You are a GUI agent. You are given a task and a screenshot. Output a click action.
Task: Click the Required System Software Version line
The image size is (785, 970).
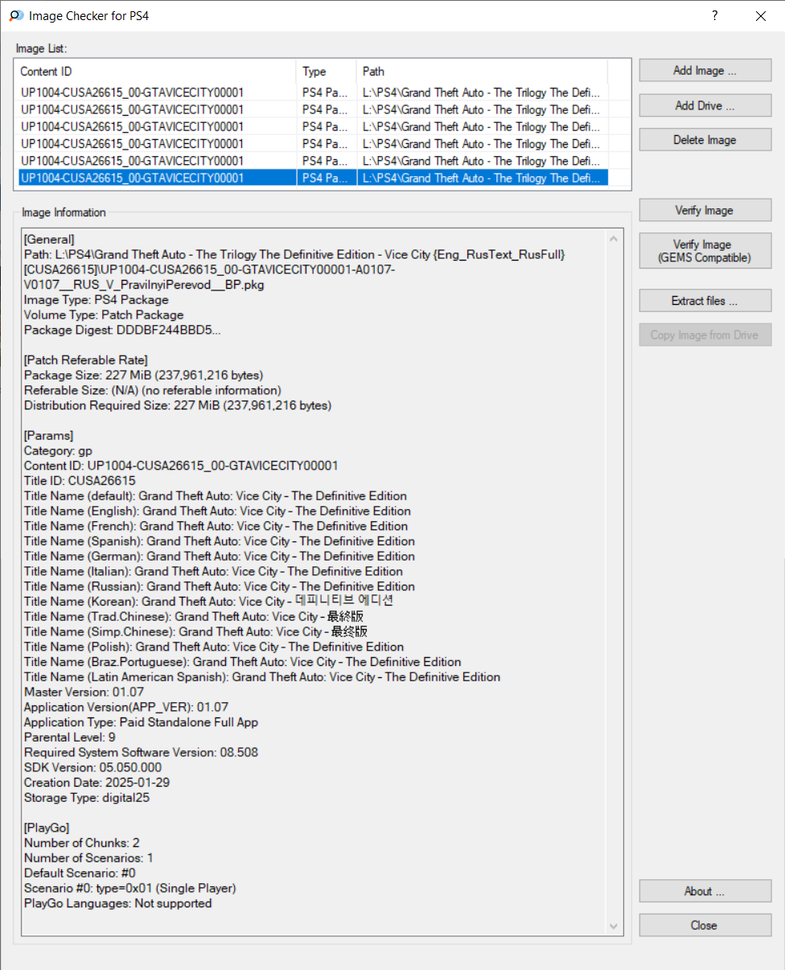coord(141,752)
